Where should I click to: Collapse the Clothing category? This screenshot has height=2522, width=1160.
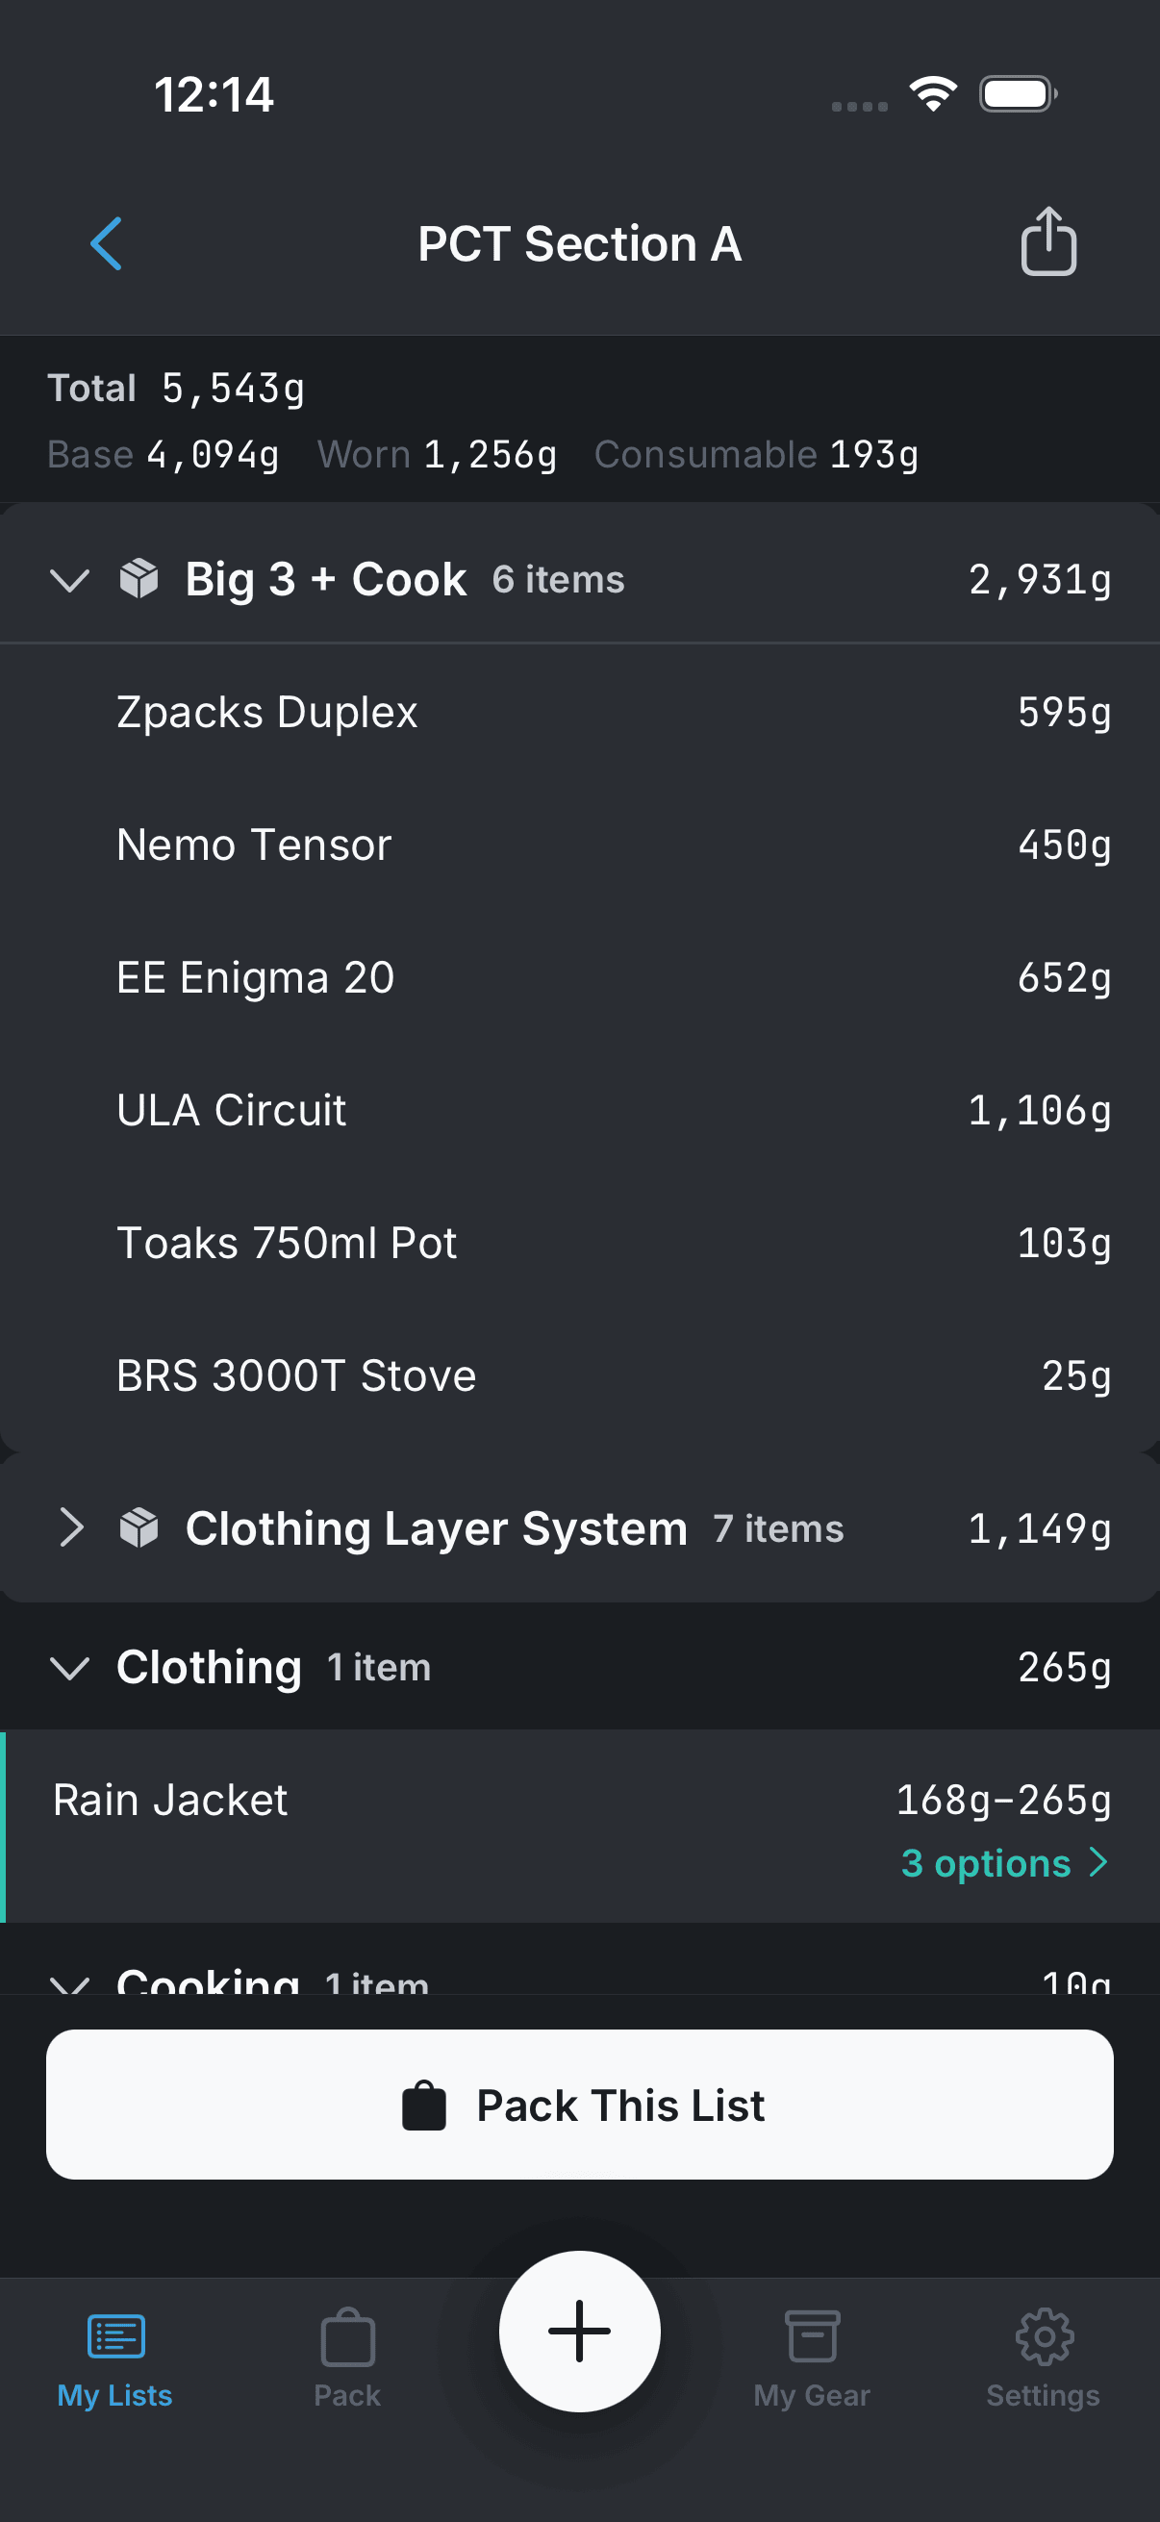(x=69, y=1667)
